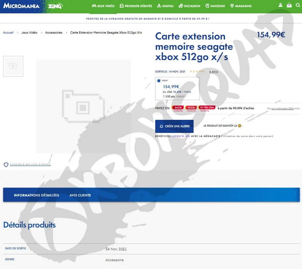The image size is (302, 269).
Task: Click the 4xCB payment badge
Action: [x=191, y=108]
